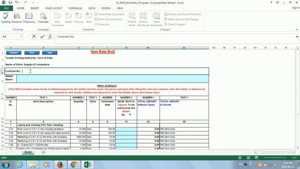Screen dimensions: 300x169
Task: Click the Help button in sheet
Action: [x=50, y=53]
